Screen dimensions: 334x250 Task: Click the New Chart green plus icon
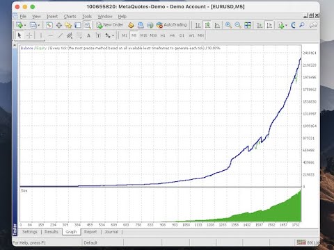[19, 25]
